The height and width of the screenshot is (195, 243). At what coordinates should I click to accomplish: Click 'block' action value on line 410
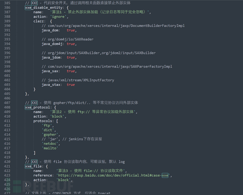tap(57, 117)
